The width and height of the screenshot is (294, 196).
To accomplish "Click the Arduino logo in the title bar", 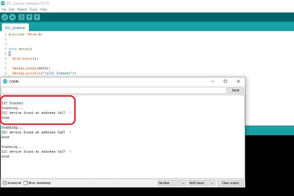I will (3, 3).
